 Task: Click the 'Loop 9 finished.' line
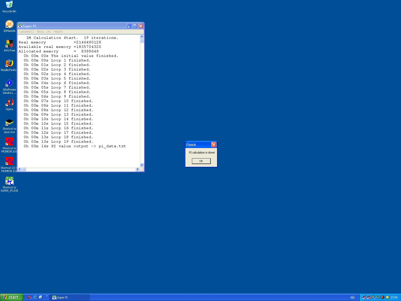pos(57,97)
